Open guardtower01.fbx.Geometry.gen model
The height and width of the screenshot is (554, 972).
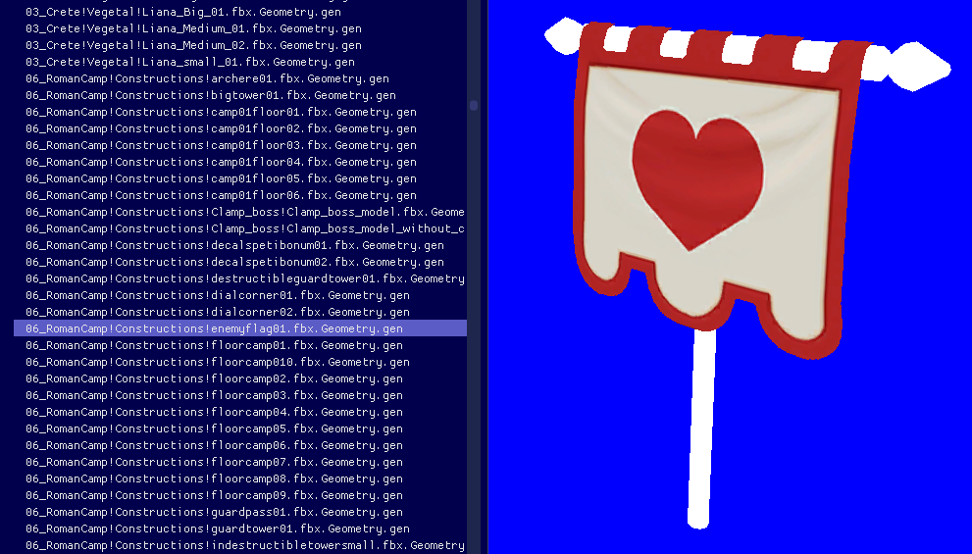click(x=240, y=529)
